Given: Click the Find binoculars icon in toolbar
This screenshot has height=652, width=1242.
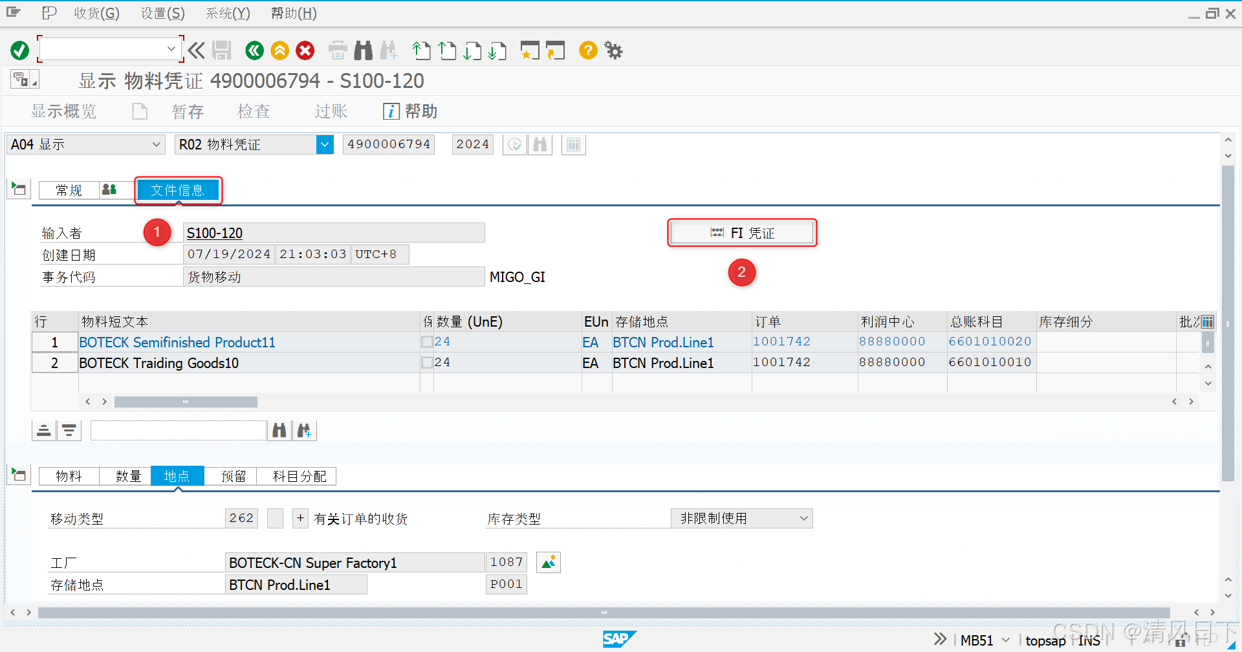Looking at the screenshot, I should point(364,50).
